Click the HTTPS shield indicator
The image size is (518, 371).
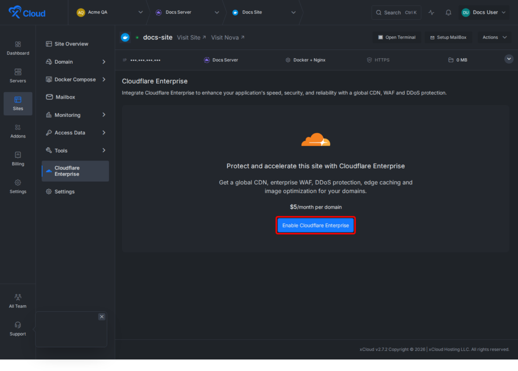[378, 60]
